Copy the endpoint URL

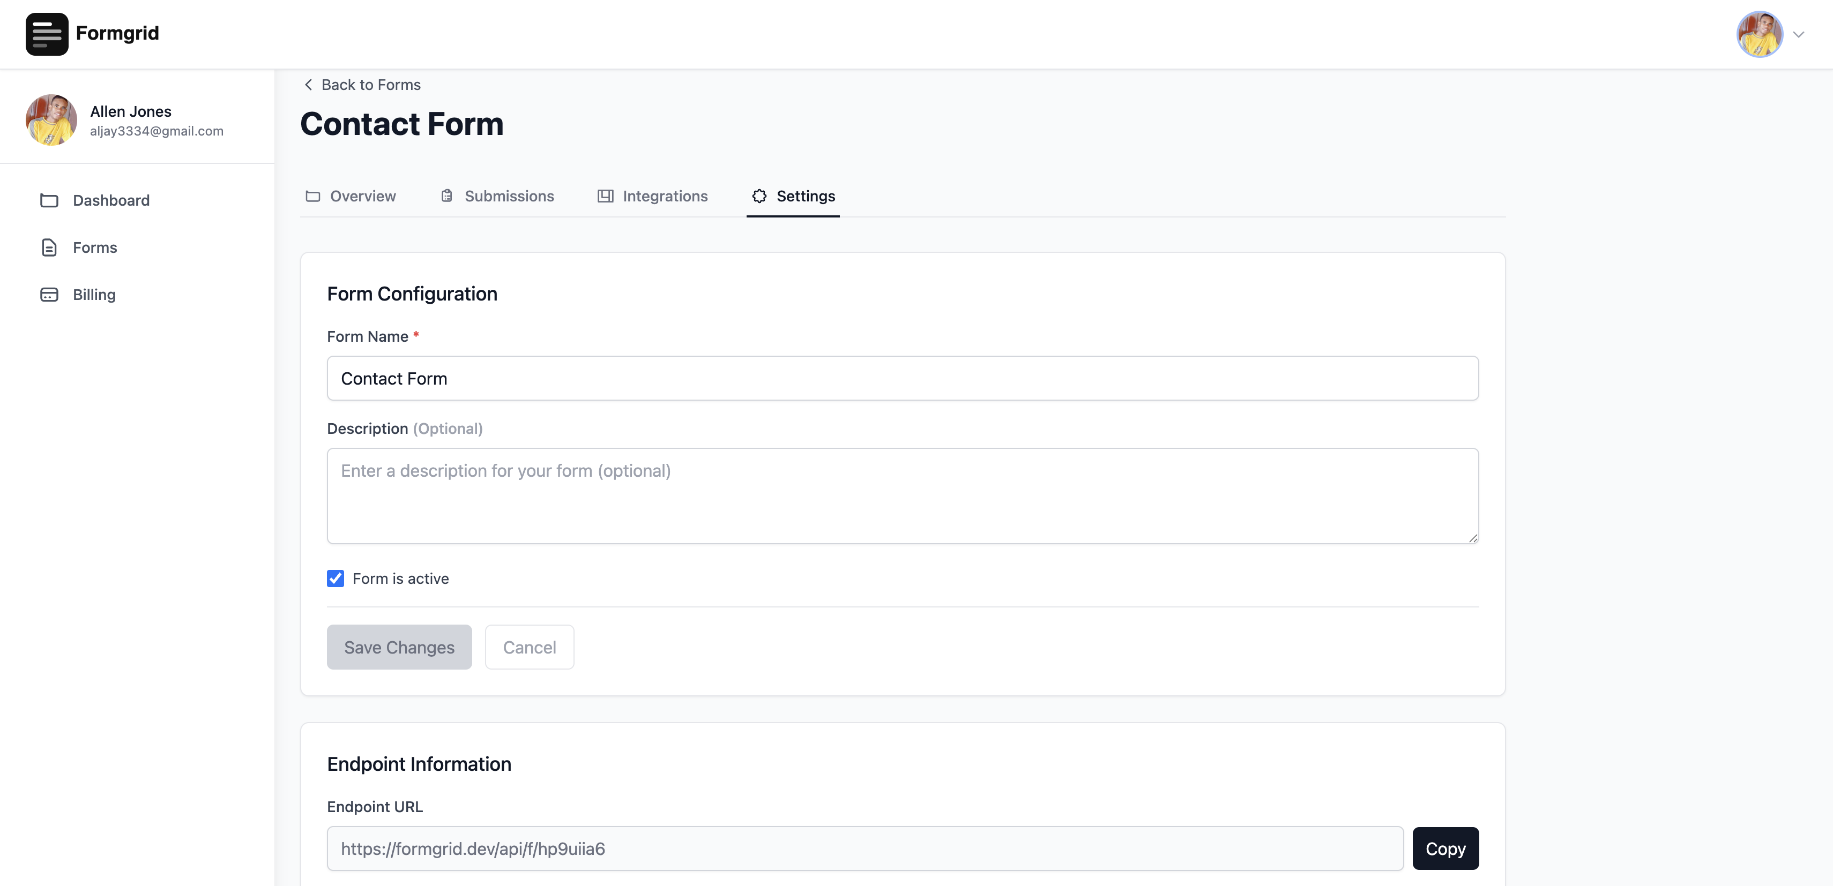click(x=1444, y=849)
